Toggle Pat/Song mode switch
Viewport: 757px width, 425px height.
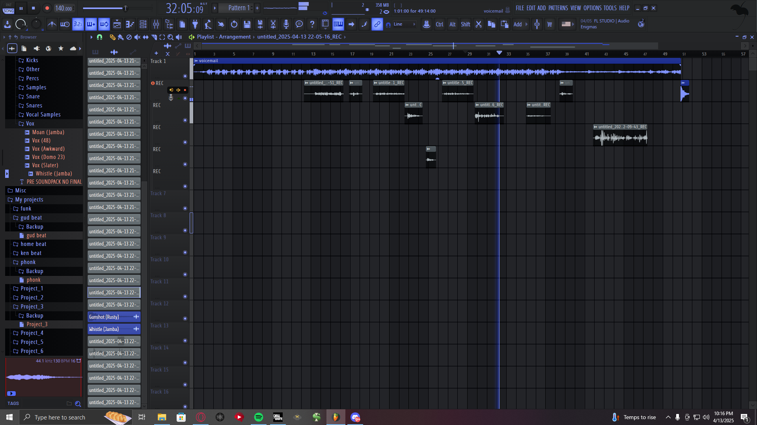(x=8, y=8)
